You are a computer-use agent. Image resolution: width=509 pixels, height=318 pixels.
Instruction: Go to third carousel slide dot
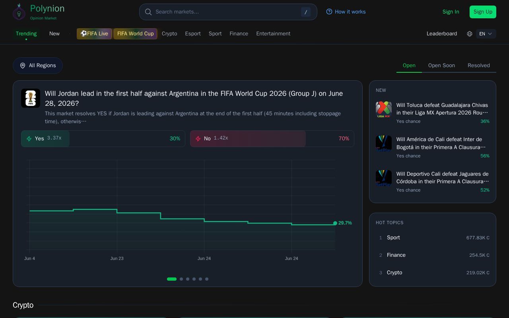[x=188, y=279]
